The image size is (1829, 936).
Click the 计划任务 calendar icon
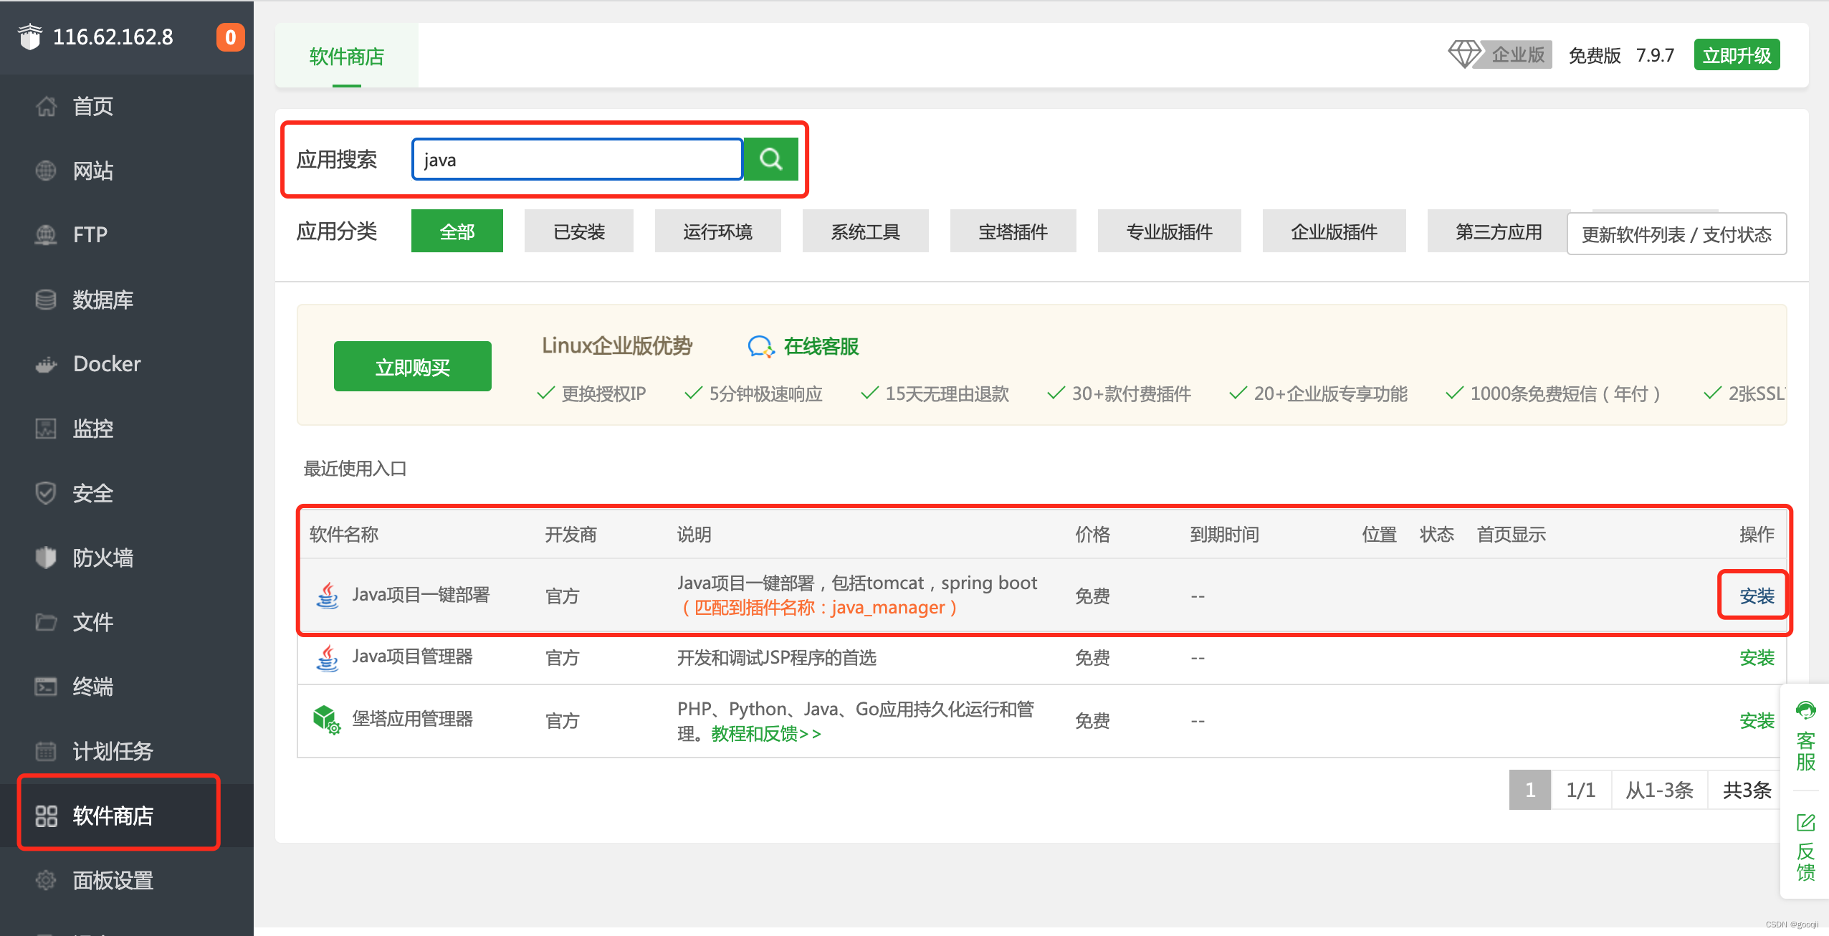(46, 751)
